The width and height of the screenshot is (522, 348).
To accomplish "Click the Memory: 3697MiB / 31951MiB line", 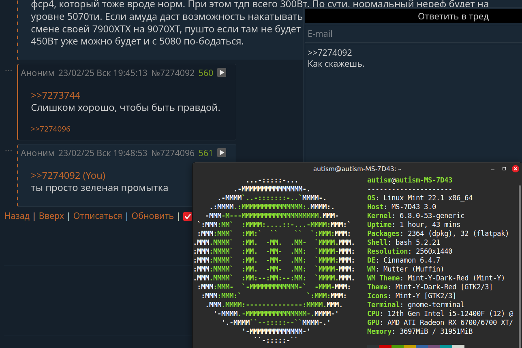I will click(x=420, y=331).
